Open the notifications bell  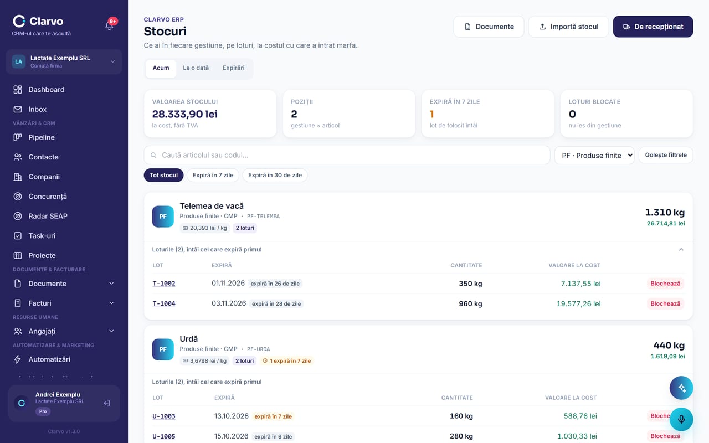110,25
